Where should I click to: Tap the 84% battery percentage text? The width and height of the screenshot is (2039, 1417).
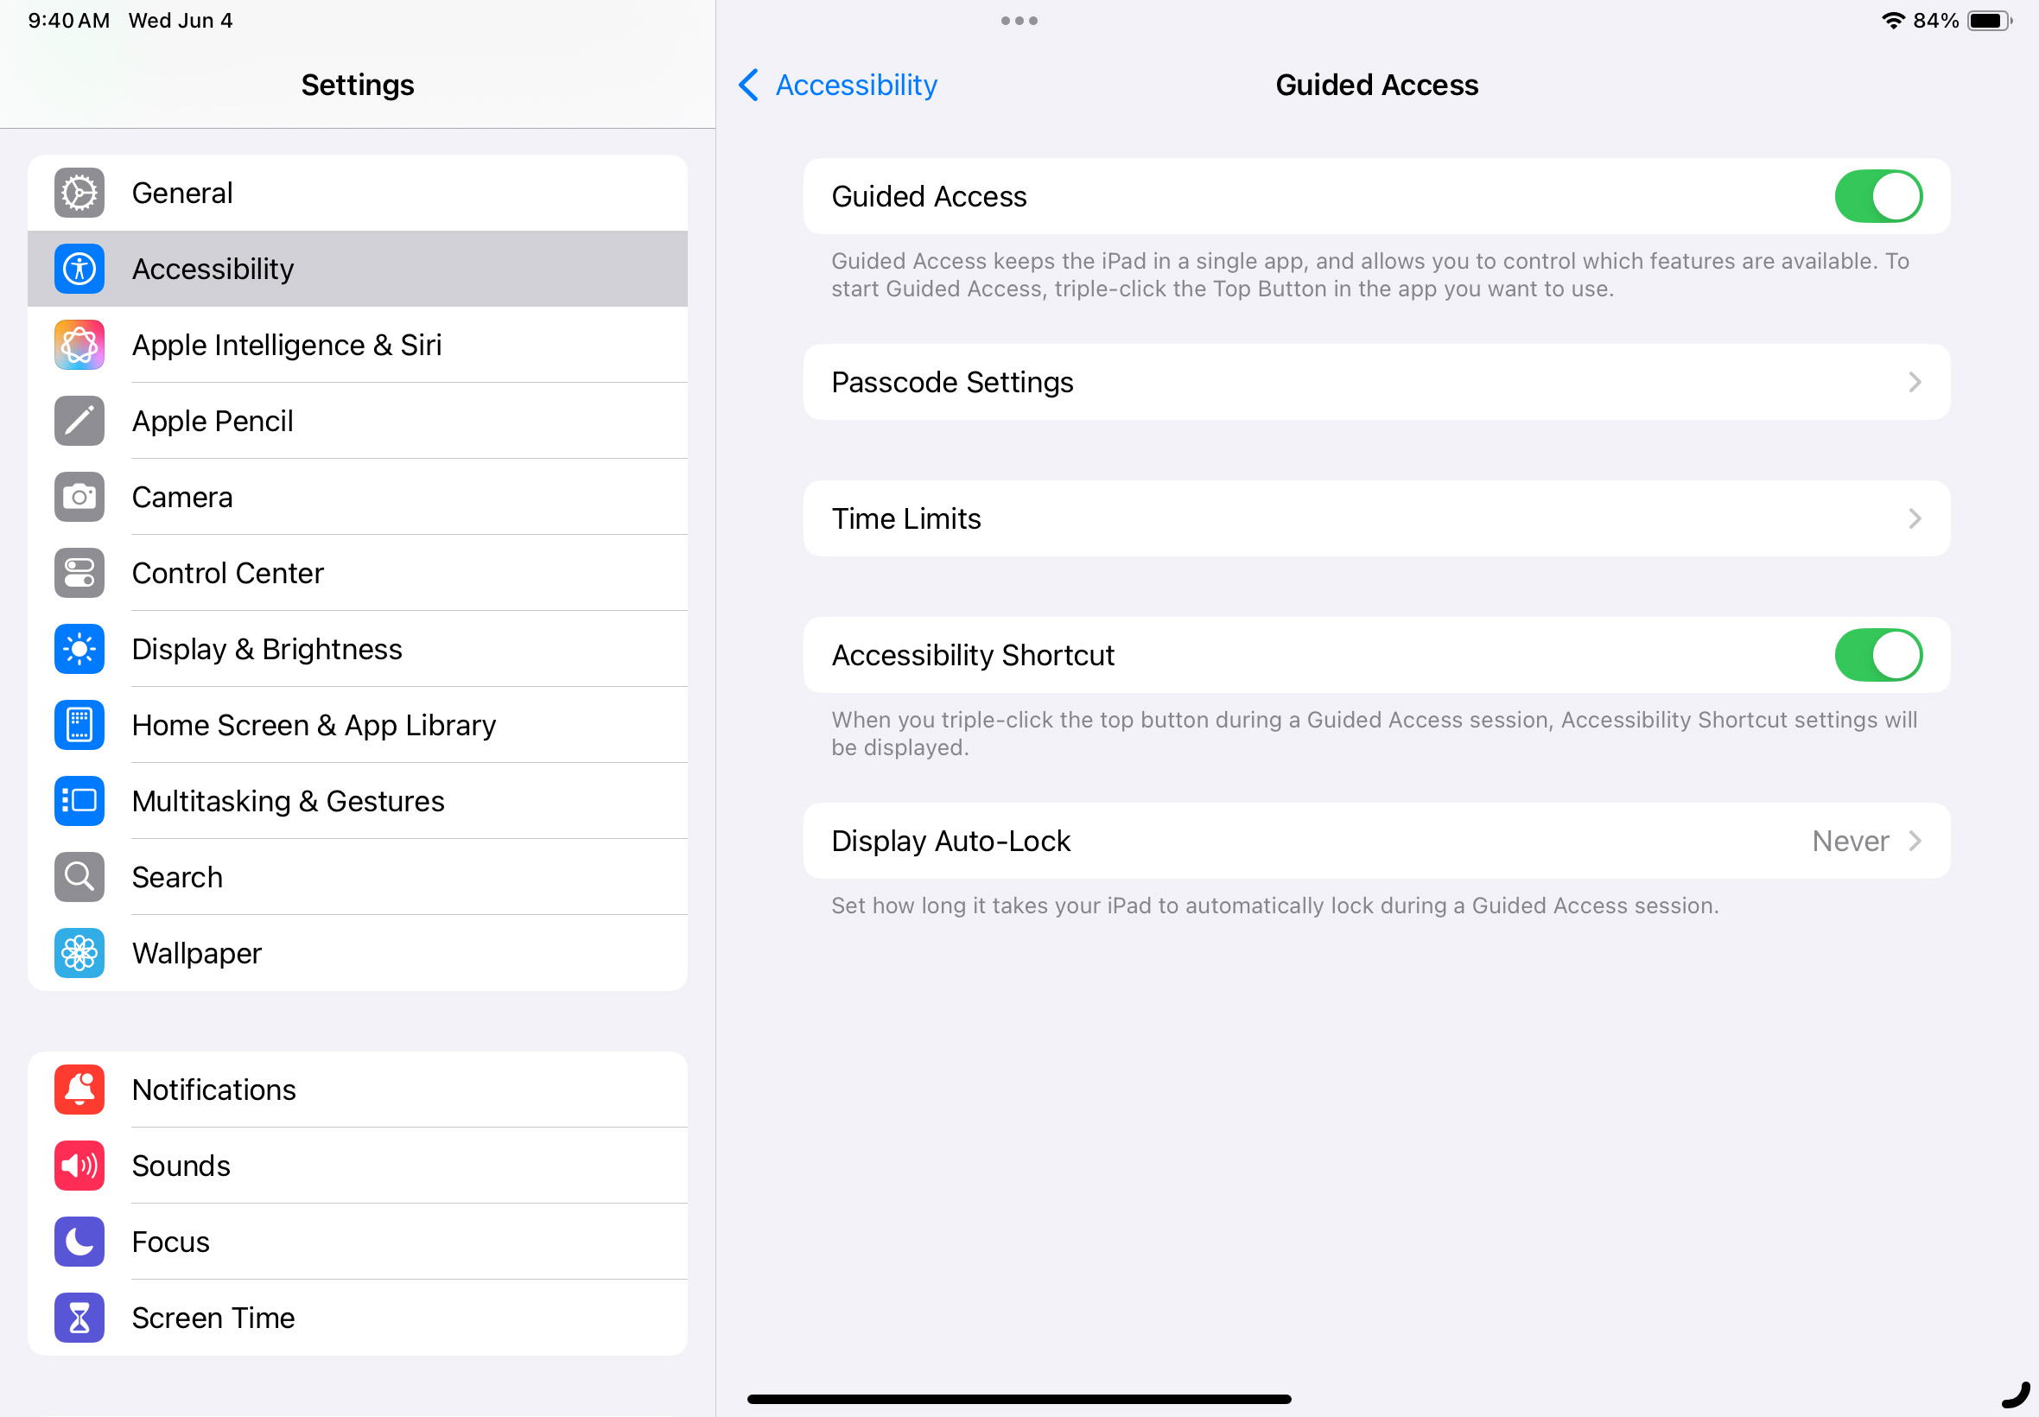(x=1936, y=21)
